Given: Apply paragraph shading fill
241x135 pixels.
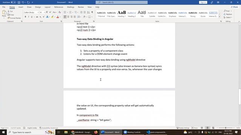Looking at the screenshot, I should 84,17.
